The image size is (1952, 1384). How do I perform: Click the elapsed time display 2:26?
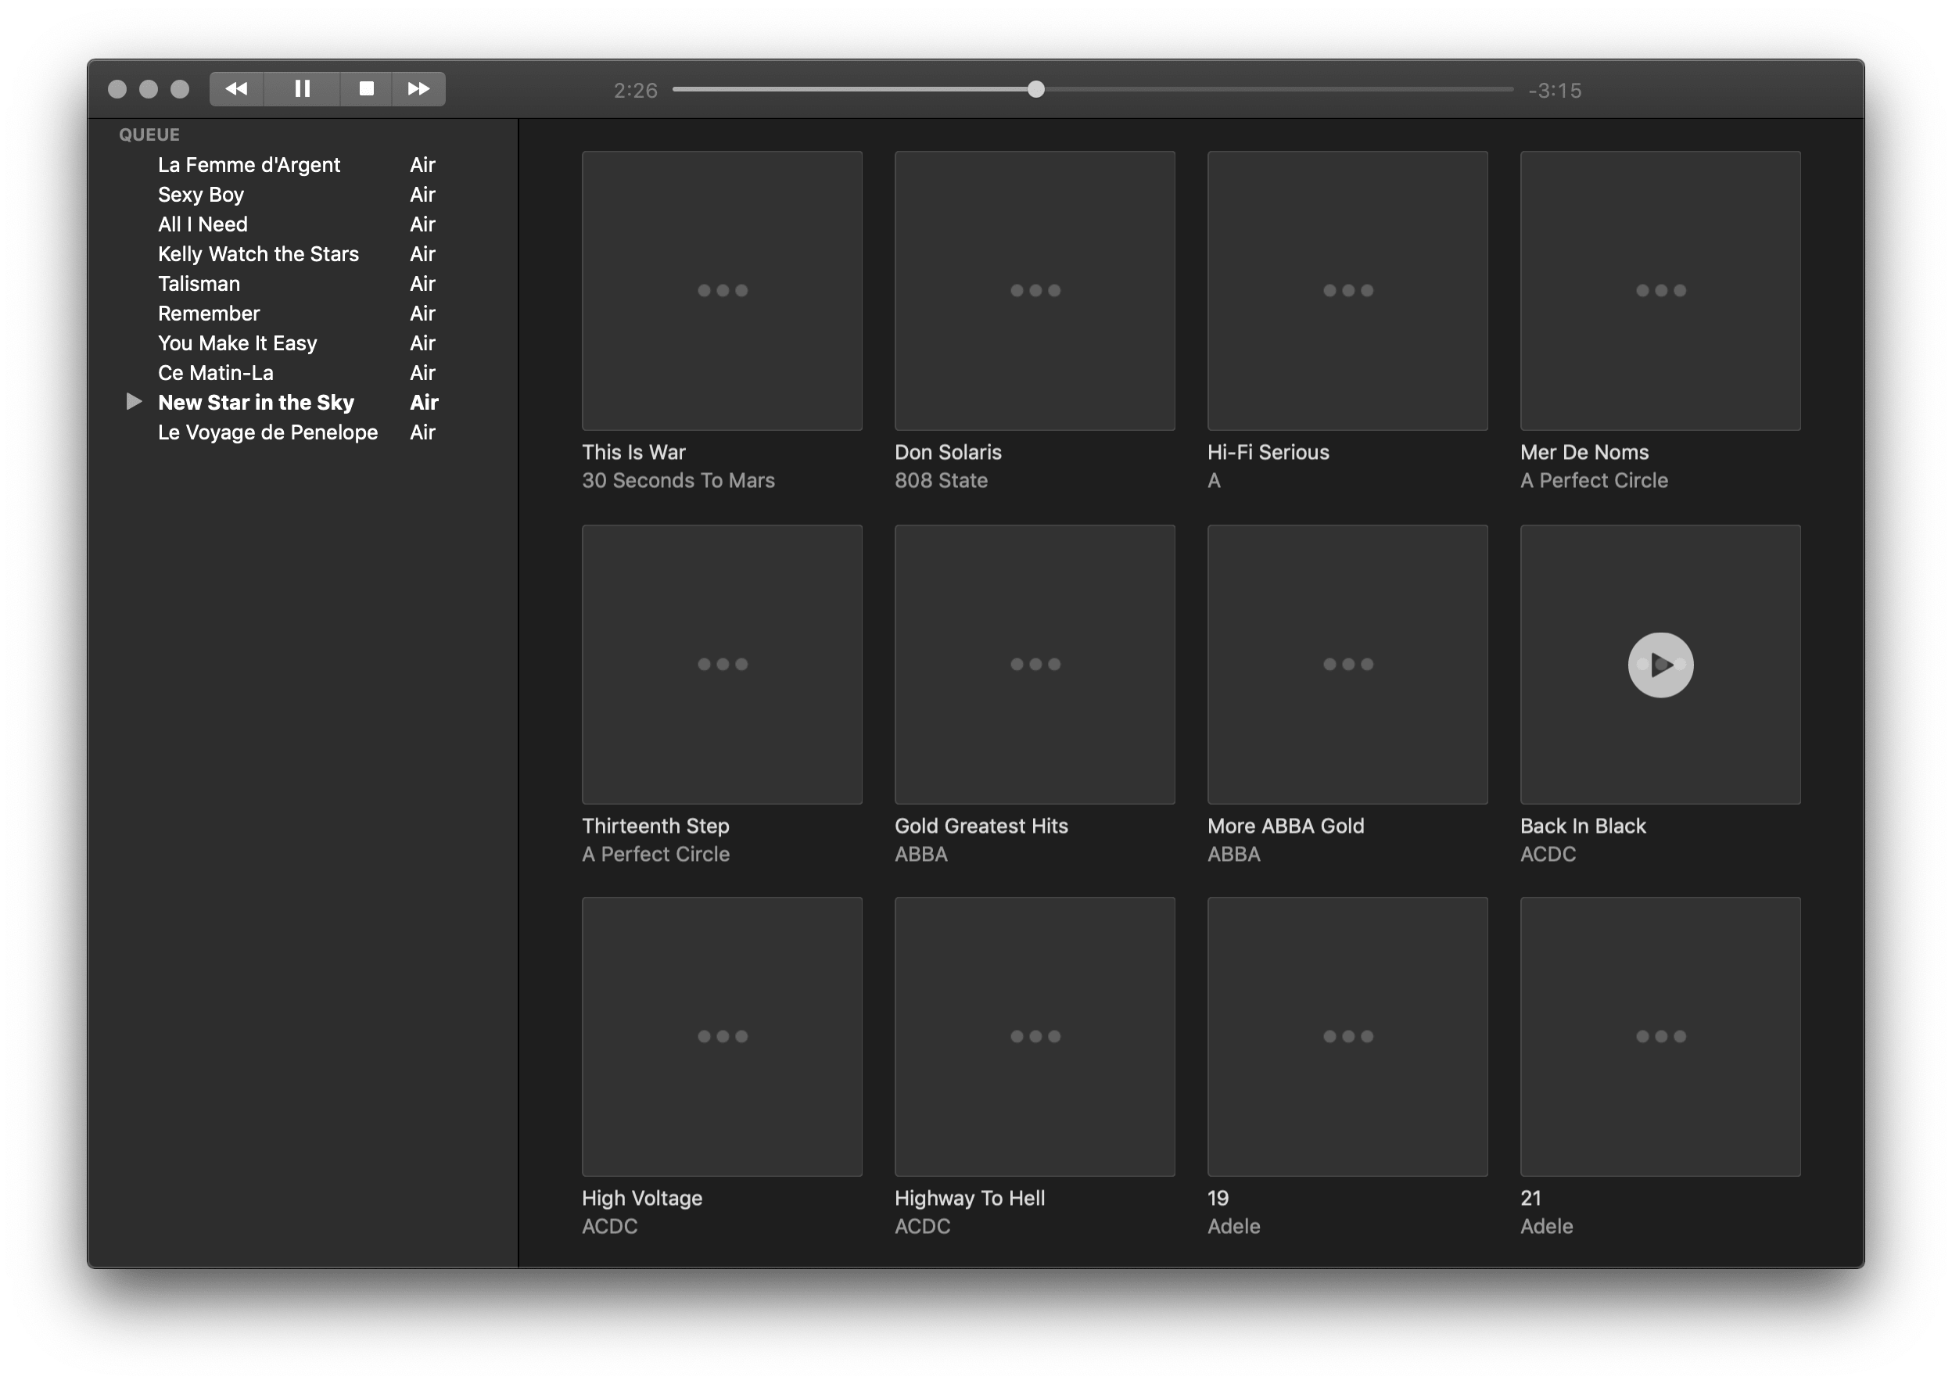634,88
